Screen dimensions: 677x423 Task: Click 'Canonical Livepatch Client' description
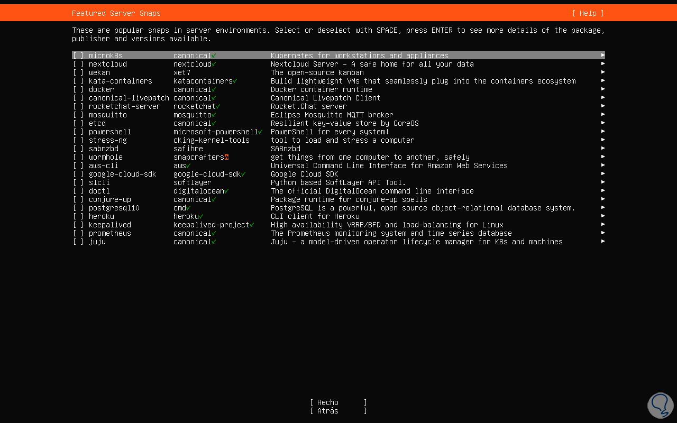(x=326, y=98)
